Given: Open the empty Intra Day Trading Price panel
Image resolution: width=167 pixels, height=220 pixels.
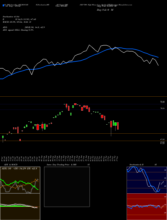Looking at the screenshot, I should point(67,187).
